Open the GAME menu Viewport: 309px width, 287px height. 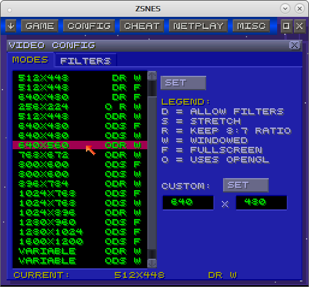click(40, 26)
